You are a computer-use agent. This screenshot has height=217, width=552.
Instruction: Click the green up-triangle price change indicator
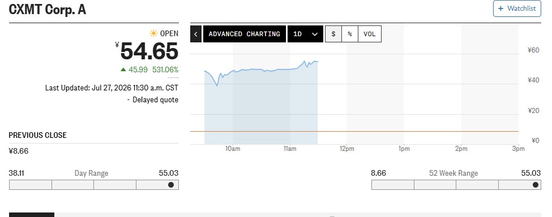[123, 70]
